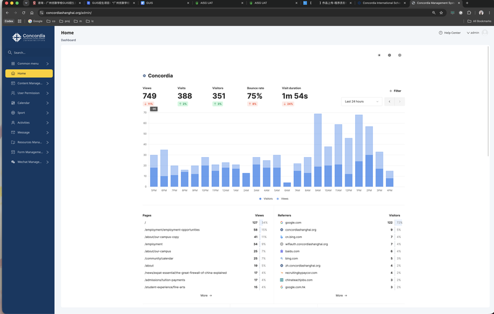Toggle the light/dark theme sun icon
The width and height of the screenshot is (494, 314).
tap(379, 55)
